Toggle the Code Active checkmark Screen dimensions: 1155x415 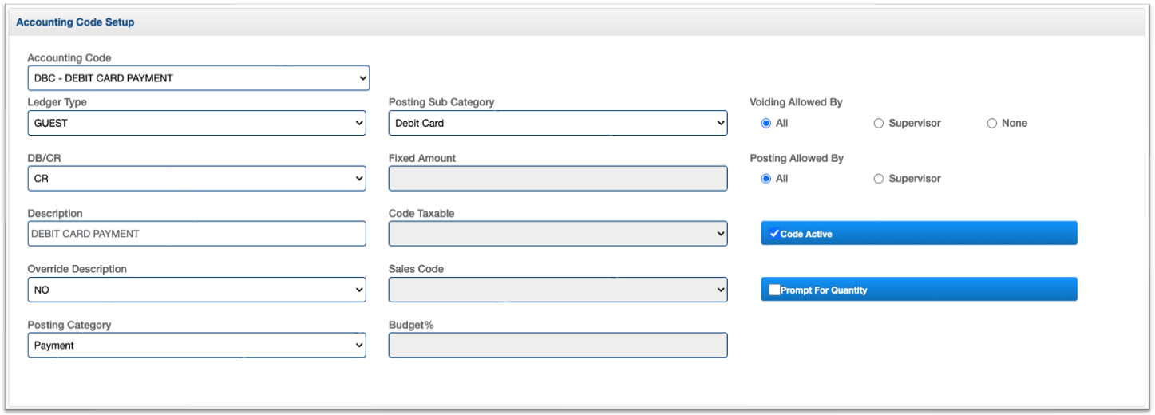(x=774, y=234)
